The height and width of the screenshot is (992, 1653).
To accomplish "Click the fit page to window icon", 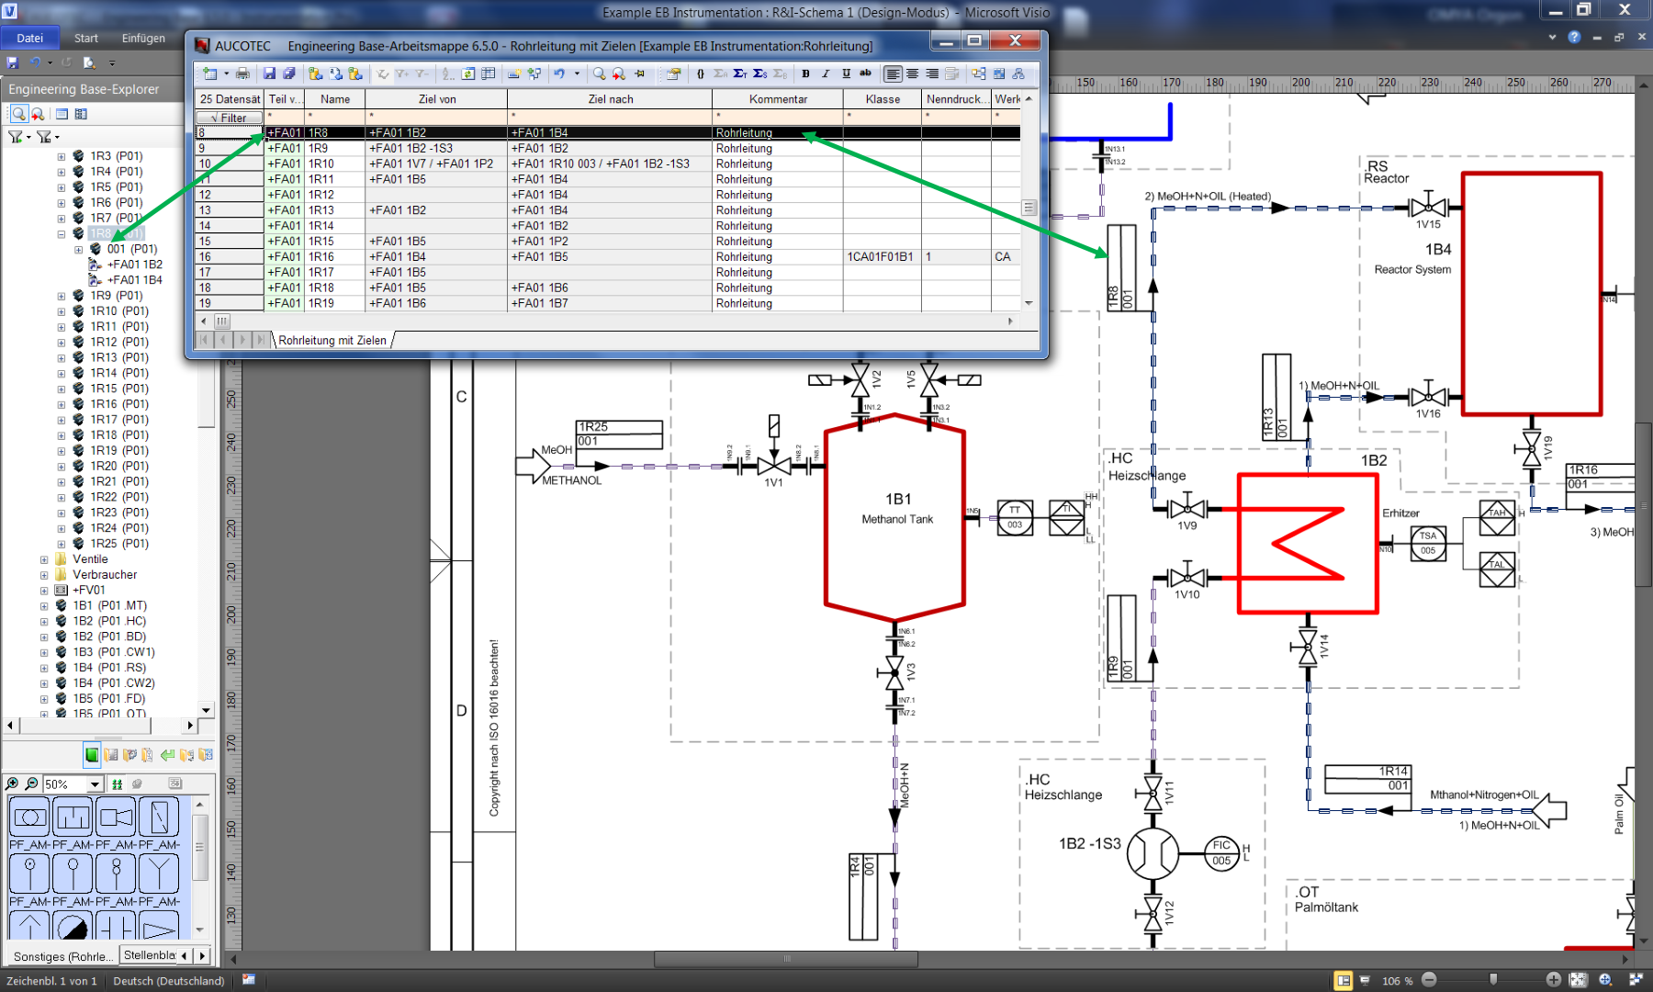I will 1578,980.
